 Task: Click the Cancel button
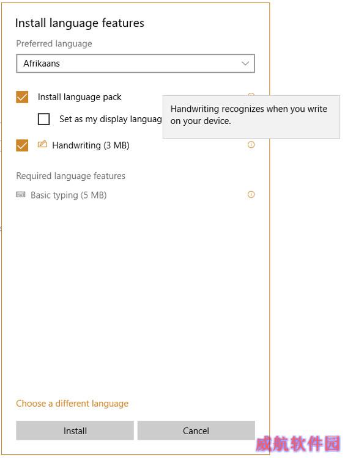(196, 431)
